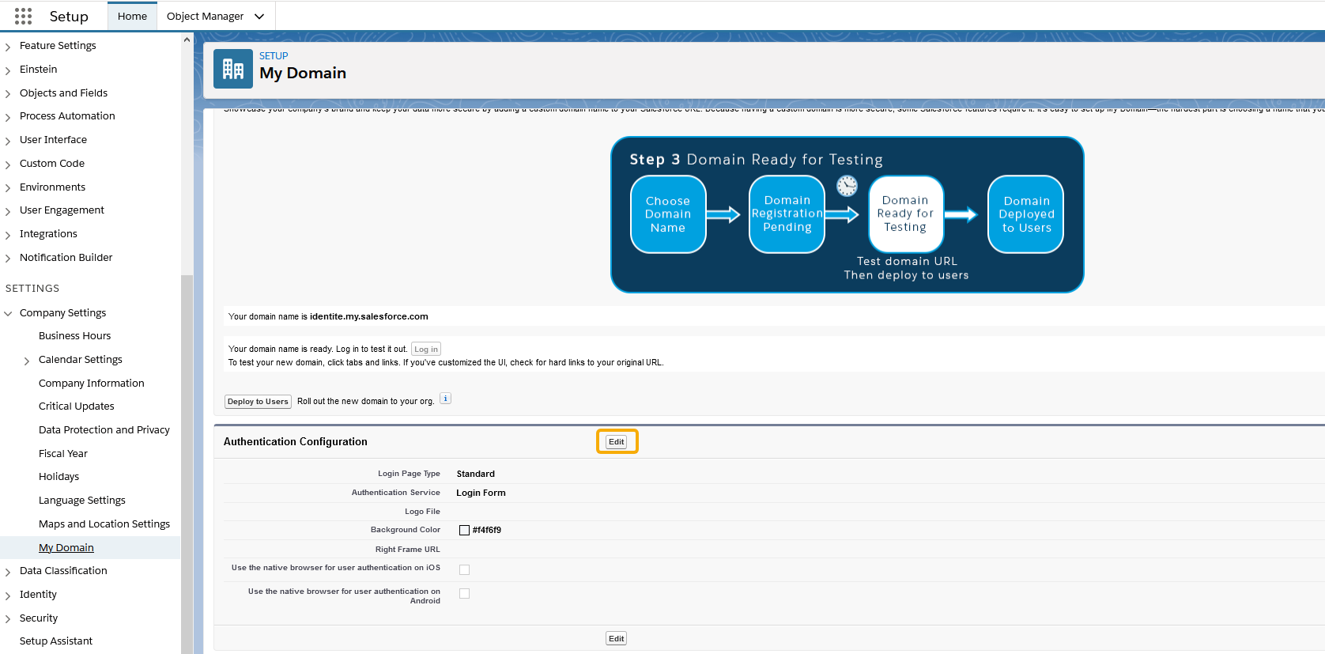Click the Choose Domain Name step box

coord(668,214)
